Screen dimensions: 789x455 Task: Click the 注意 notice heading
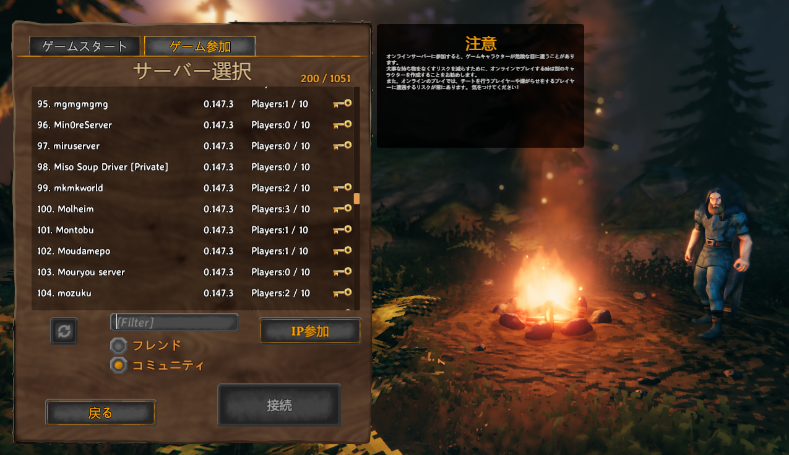[481, 43]
